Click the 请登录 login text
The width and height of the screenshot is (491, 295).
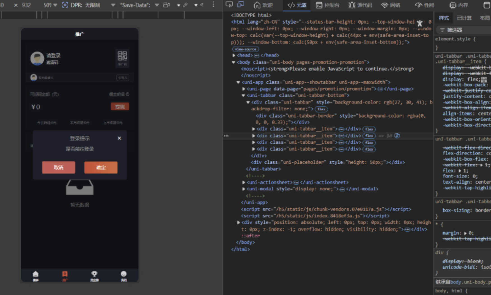pyautogui.click(x=53, y=55)
